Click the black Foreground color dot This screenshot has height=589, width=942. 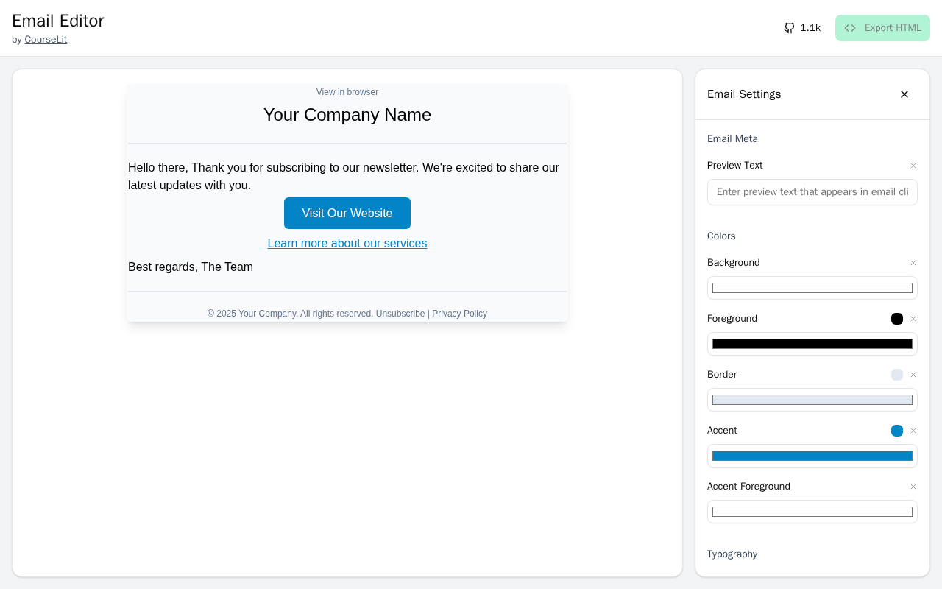(897, 319)
